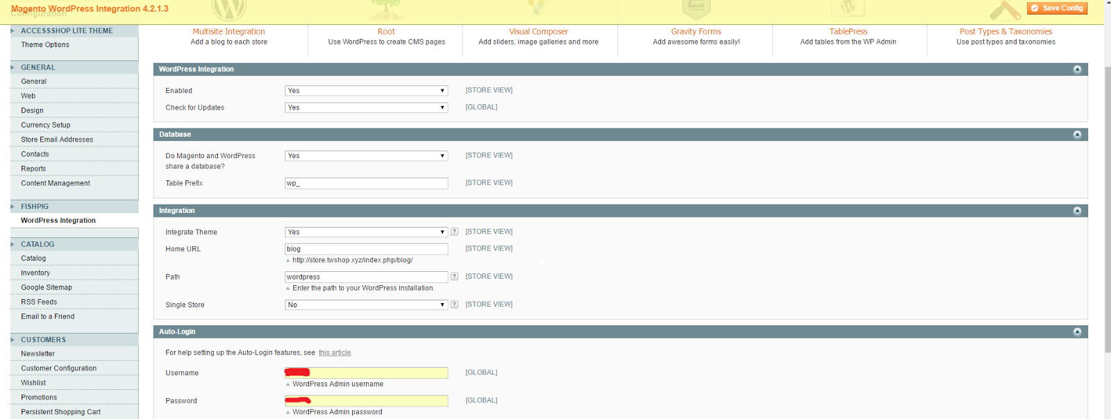Click the Gravity Forms add-on icon
This screenshot has height=419, width=1111.
pyautogui.click(x=696, y=9)
